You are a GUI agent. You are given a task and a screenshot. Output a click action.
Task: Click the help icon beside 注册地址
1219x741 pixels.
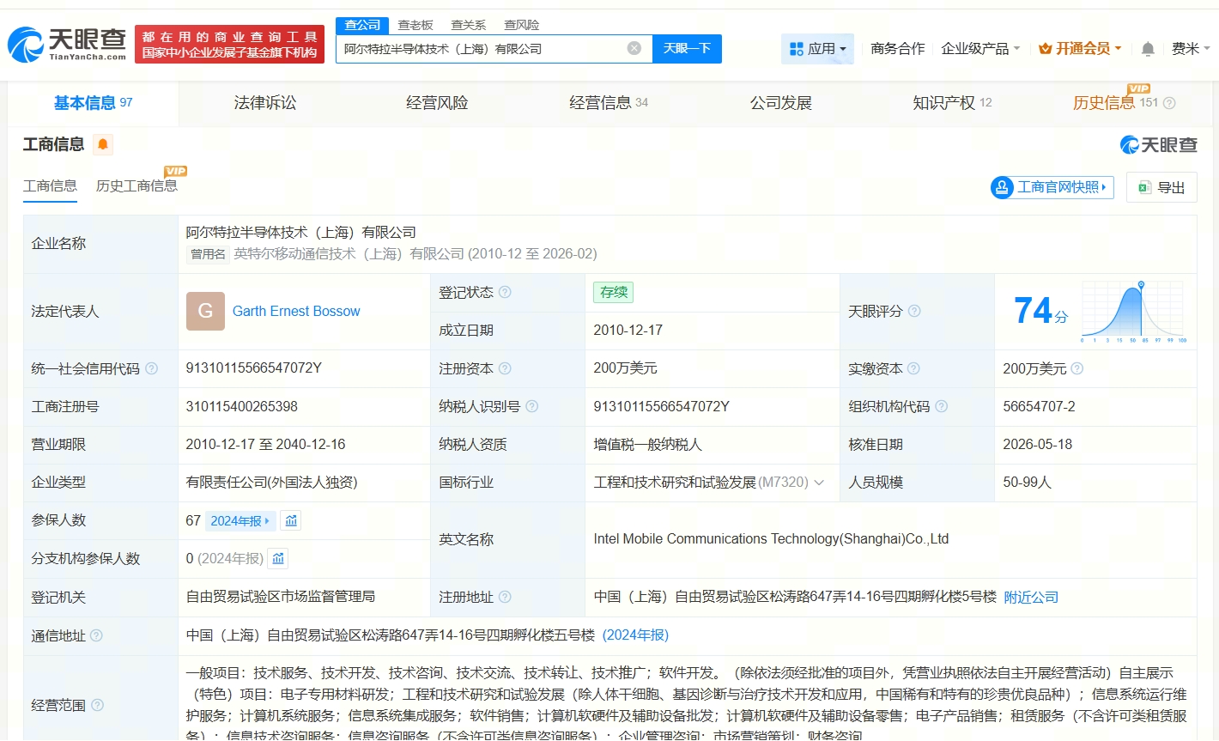(505, 597)
